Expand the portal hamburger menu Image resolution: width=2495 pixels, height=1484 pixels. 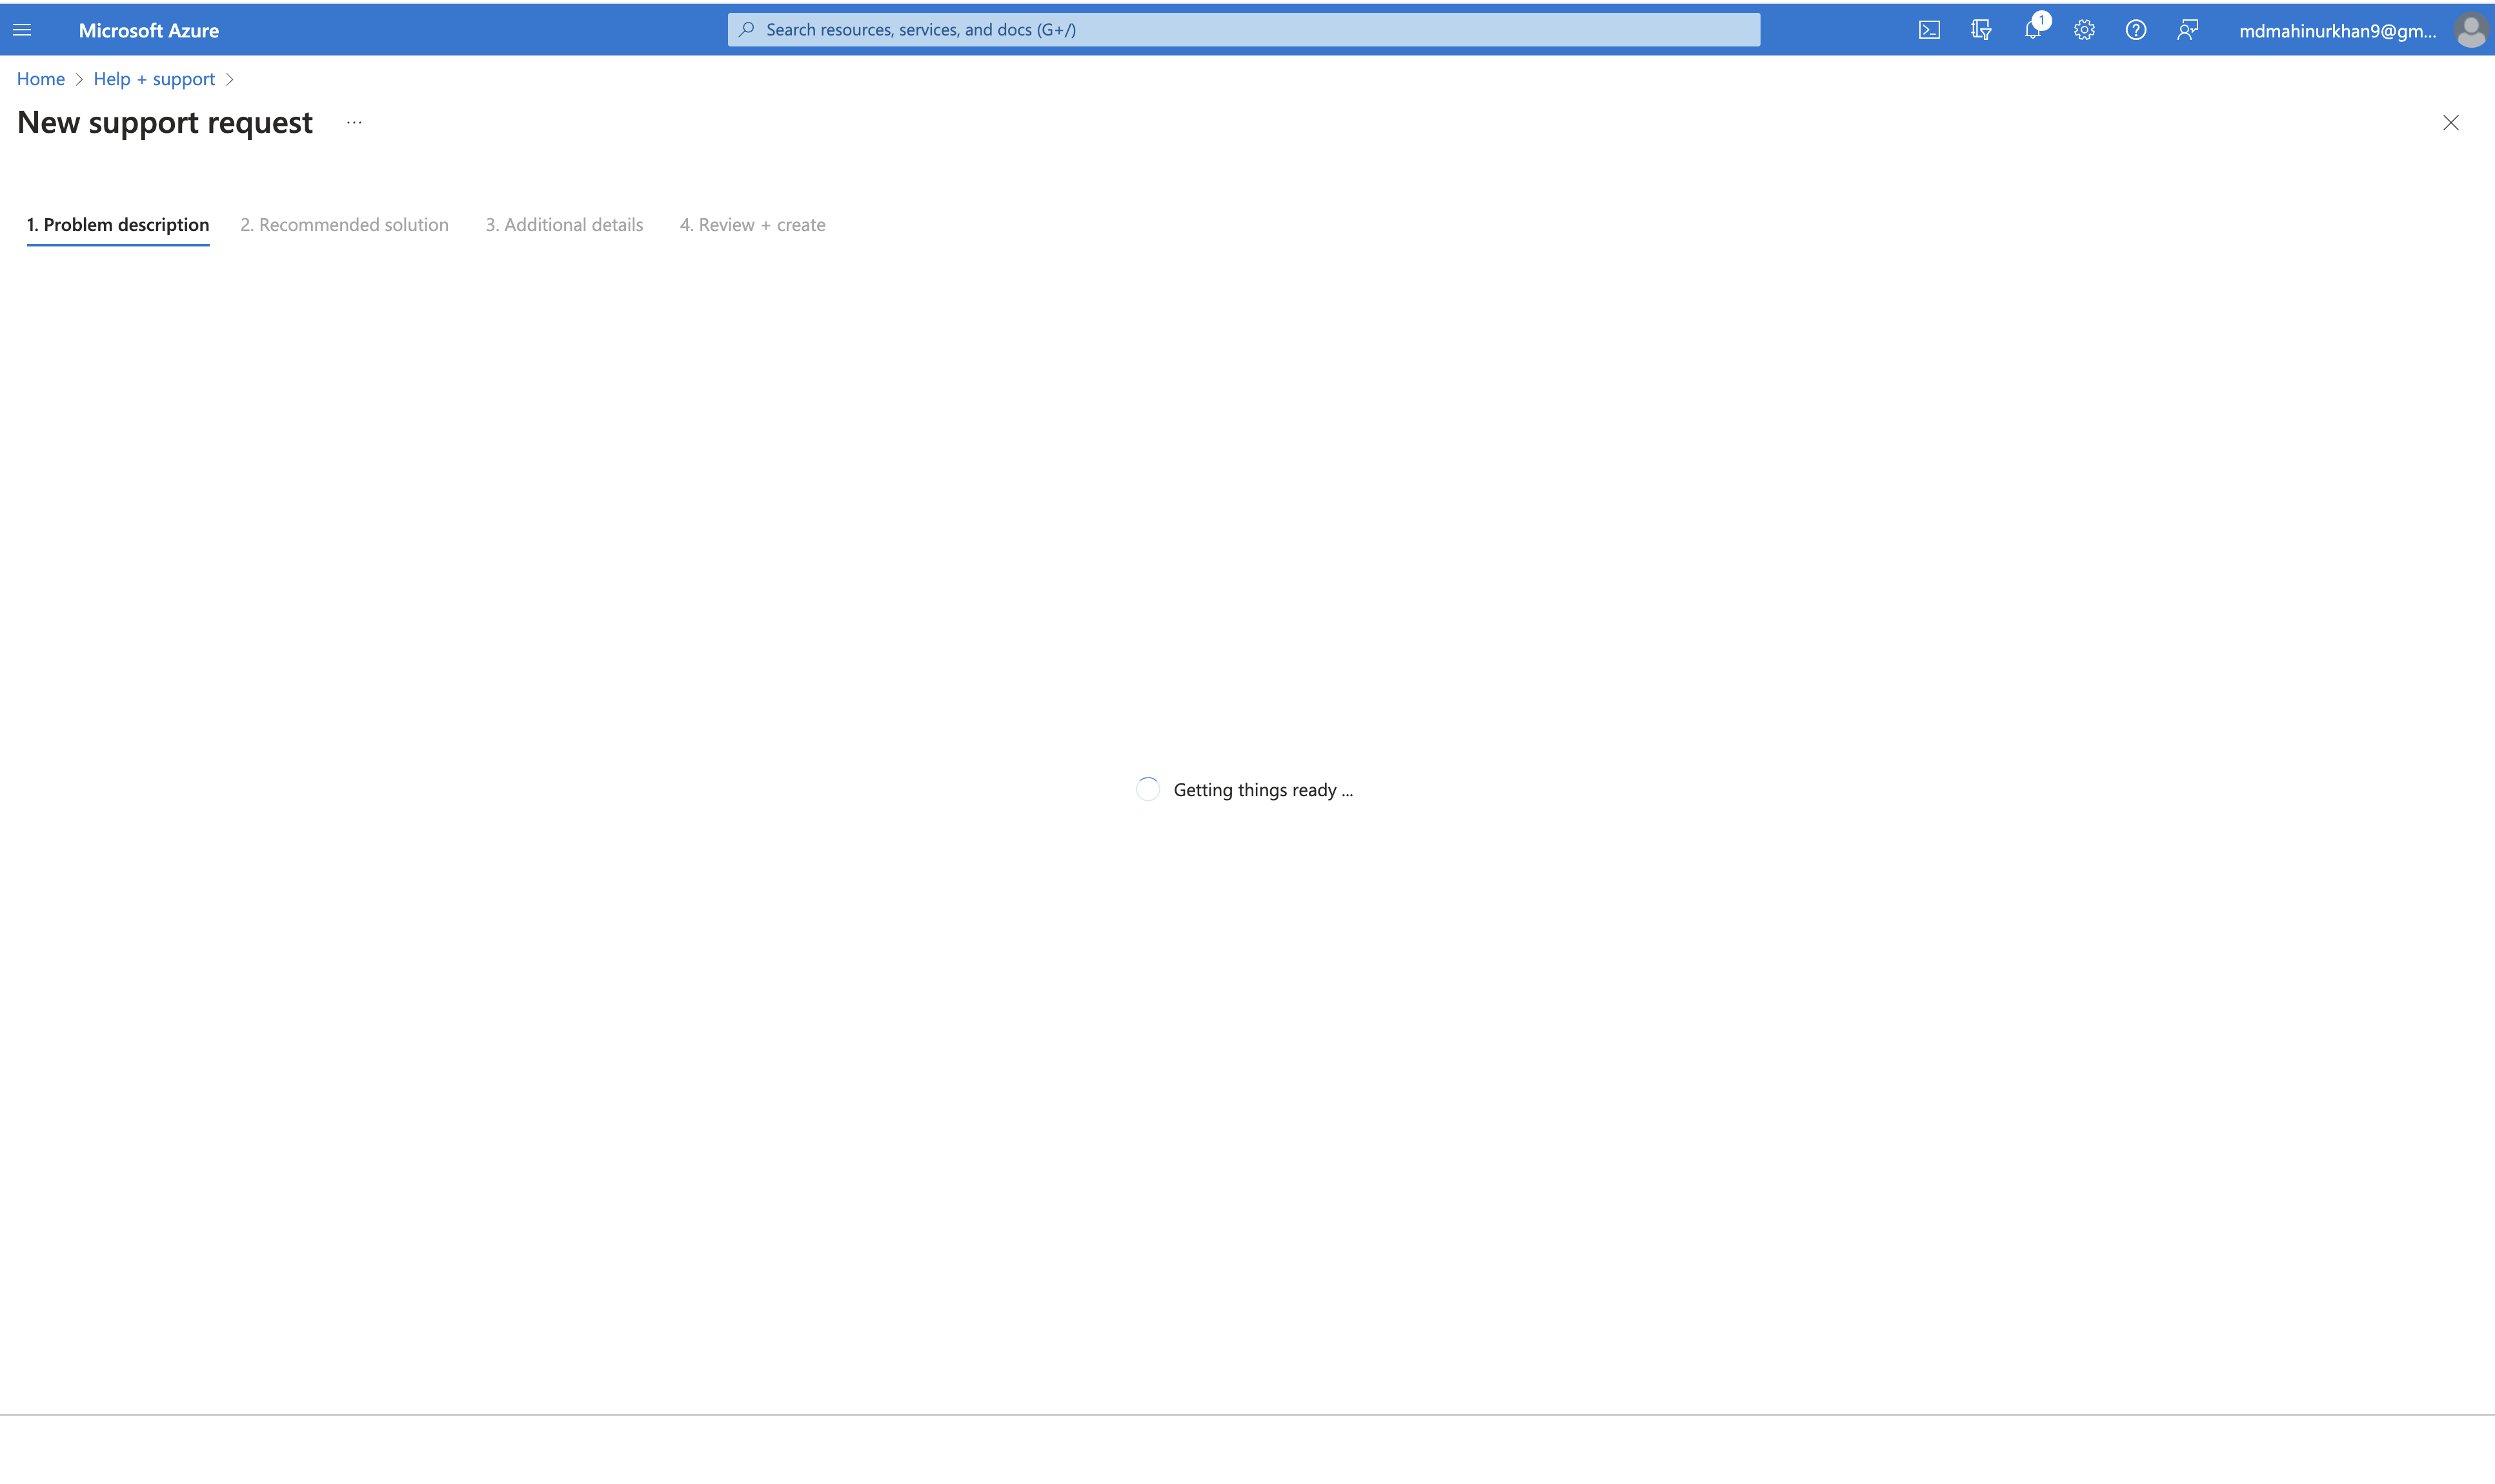(22, 29)
